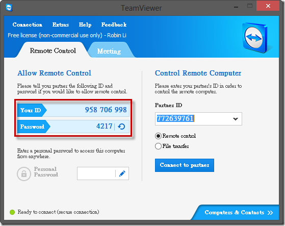Minimize the TeamViewer window
The width and height of the screenshot is (285, 226).
(236, 7)
